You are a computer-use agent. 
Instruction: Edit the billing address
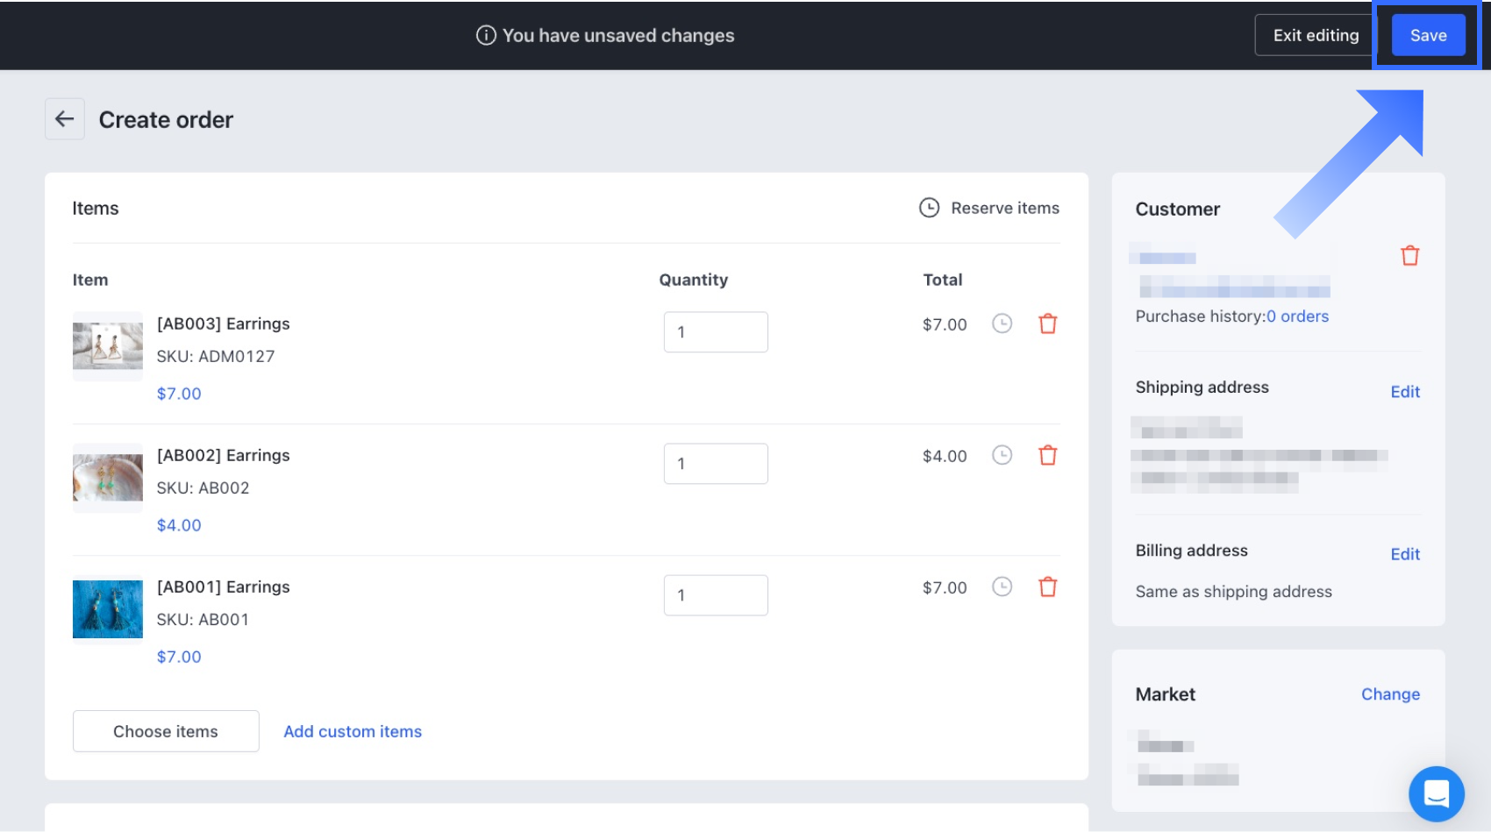[x=1404, y=554]
